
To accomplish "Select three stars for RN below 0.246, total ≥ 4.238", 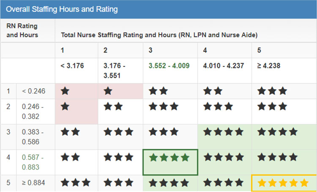I will coord(272,91).
